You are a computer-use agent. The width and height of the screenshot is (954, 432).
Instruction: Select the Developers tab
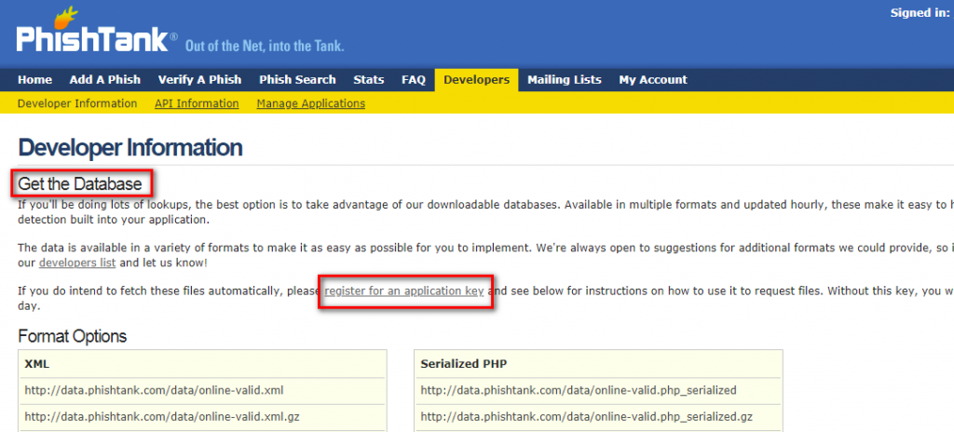pyautogui.click(x=476, y=80)
